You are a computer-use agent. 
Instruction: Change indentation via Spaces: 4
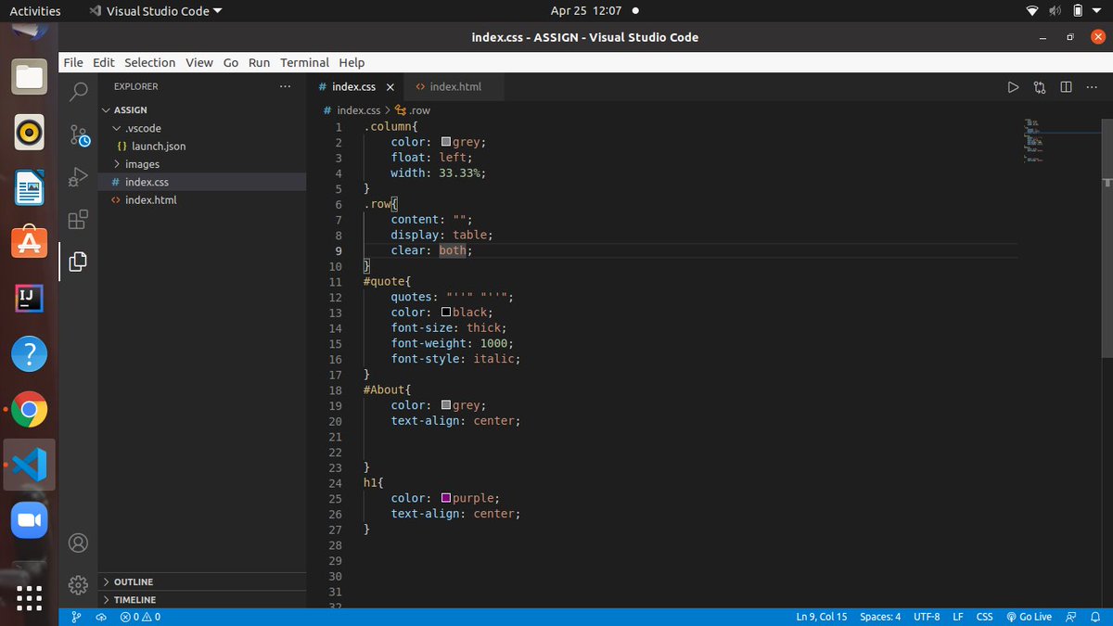click(880, 617)
